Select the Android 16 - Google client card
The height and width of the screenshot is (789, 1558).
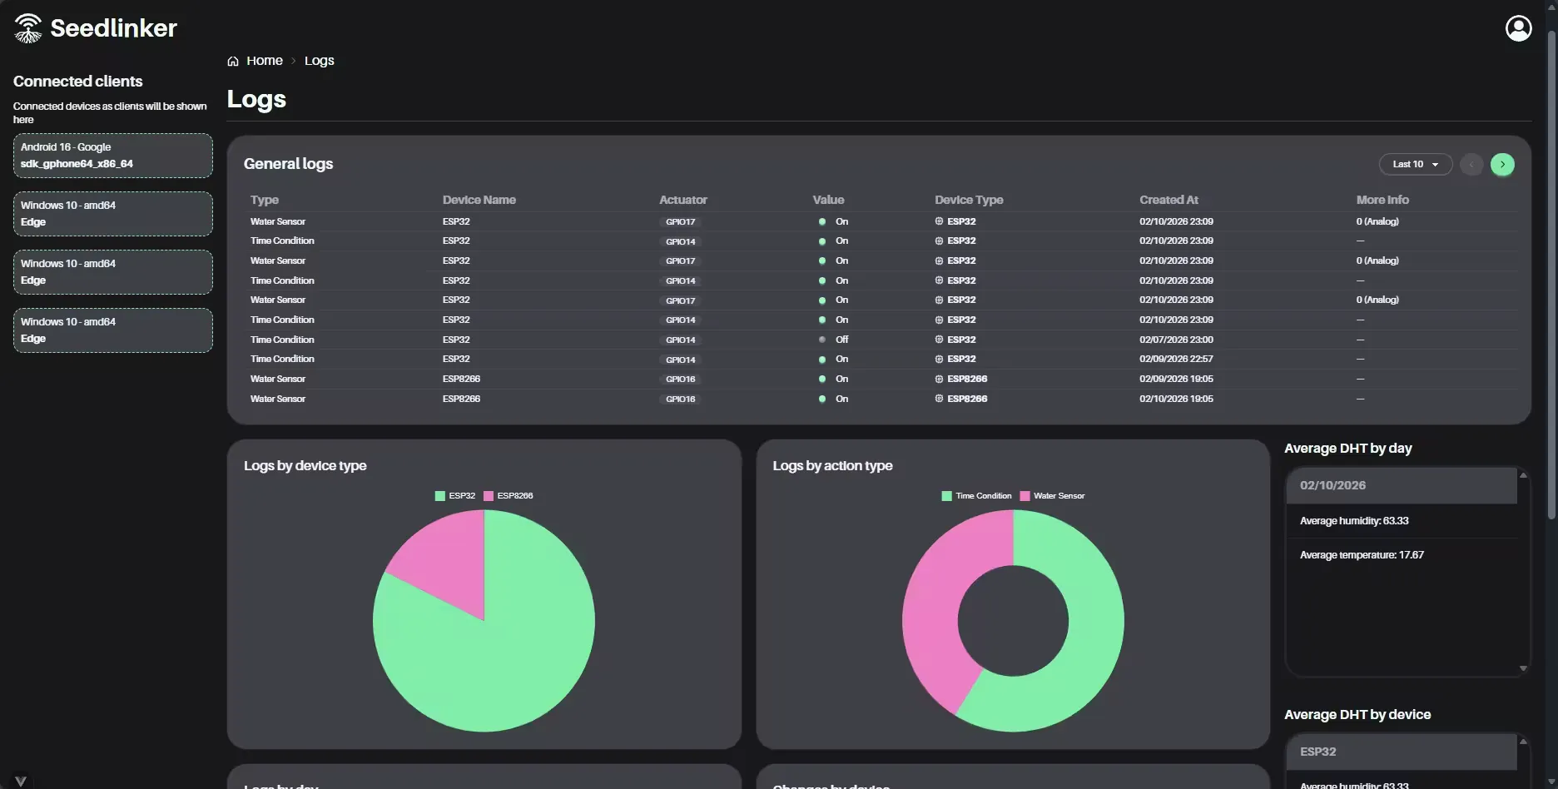tap(112, 156)
